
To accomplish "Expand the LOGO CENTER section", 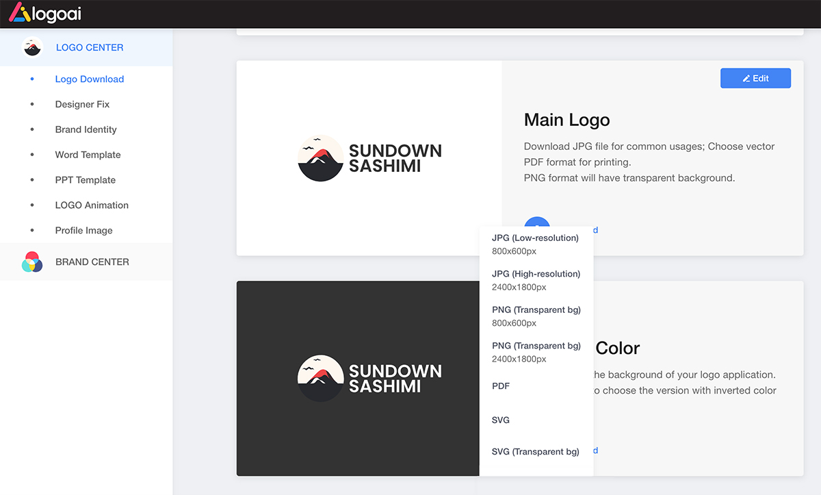I will [x=90, y=47].
